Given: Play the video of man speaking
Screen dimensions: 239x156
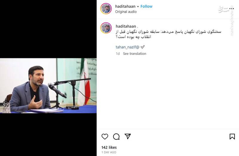Looking at the screenshot, I should [x=48, y=86].
